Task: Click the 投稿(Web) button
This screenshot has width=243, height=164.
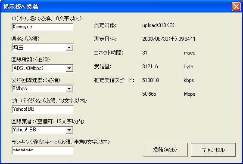Action: tap(165, 150)
